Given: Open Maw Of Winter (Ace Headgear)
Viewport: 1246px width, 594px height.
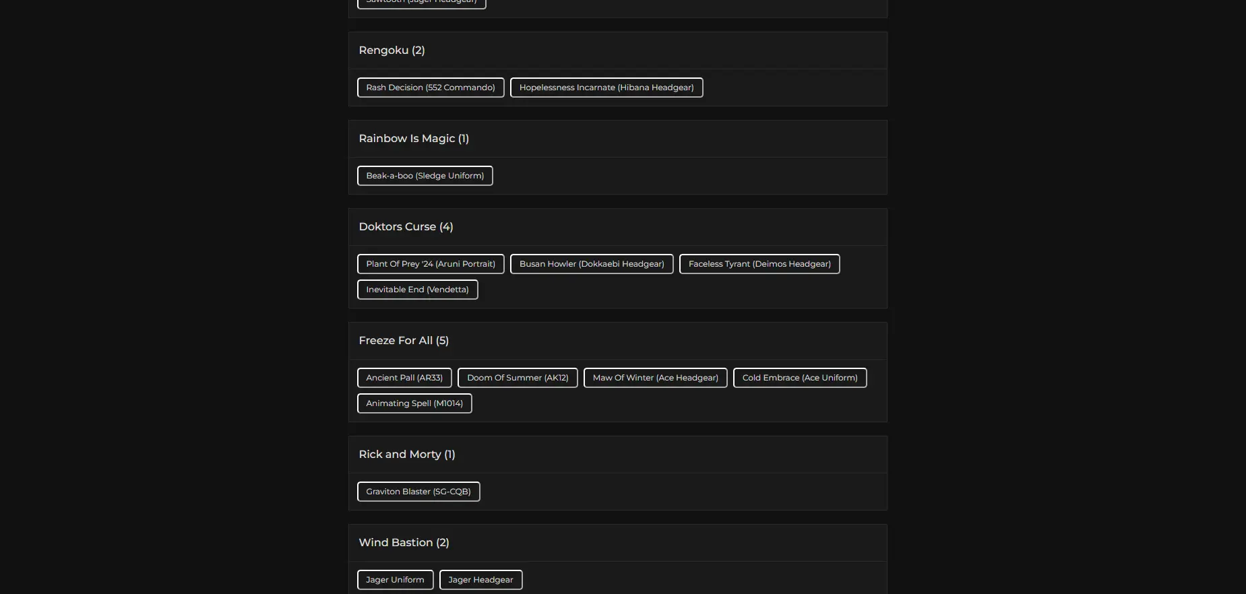Looking at the screenshot, I should (655, 378).
